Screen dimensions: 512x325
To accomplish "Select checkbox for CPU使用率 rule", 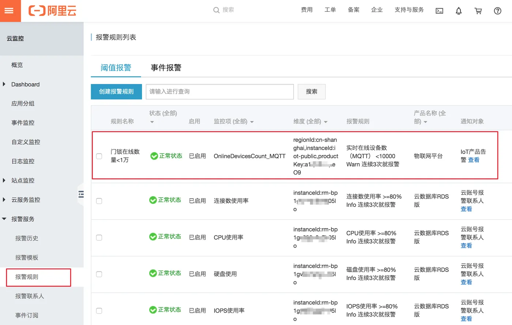I will point(99,237).
